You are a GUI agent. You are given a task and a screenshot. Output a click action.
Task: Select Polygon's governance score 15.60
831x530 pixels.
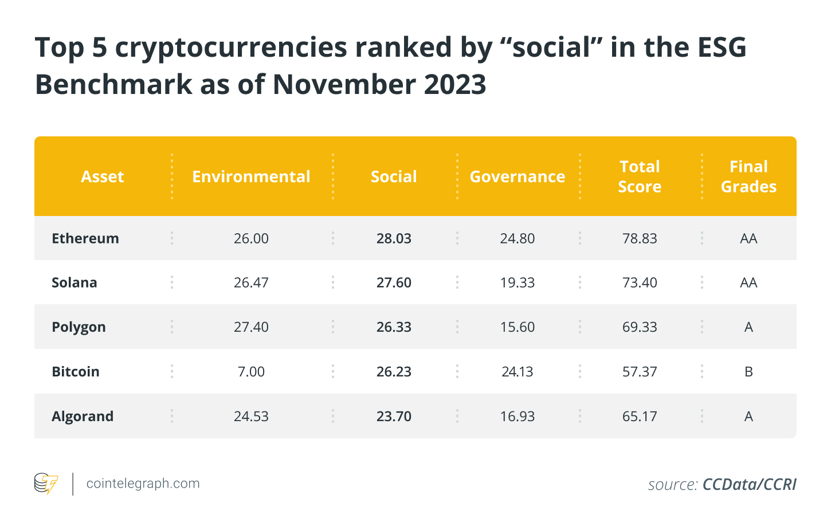(x=518, y=327)
